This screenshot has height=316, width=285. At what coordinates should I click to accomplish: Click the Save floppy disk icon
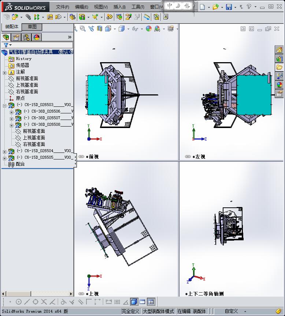coord(229,7)
